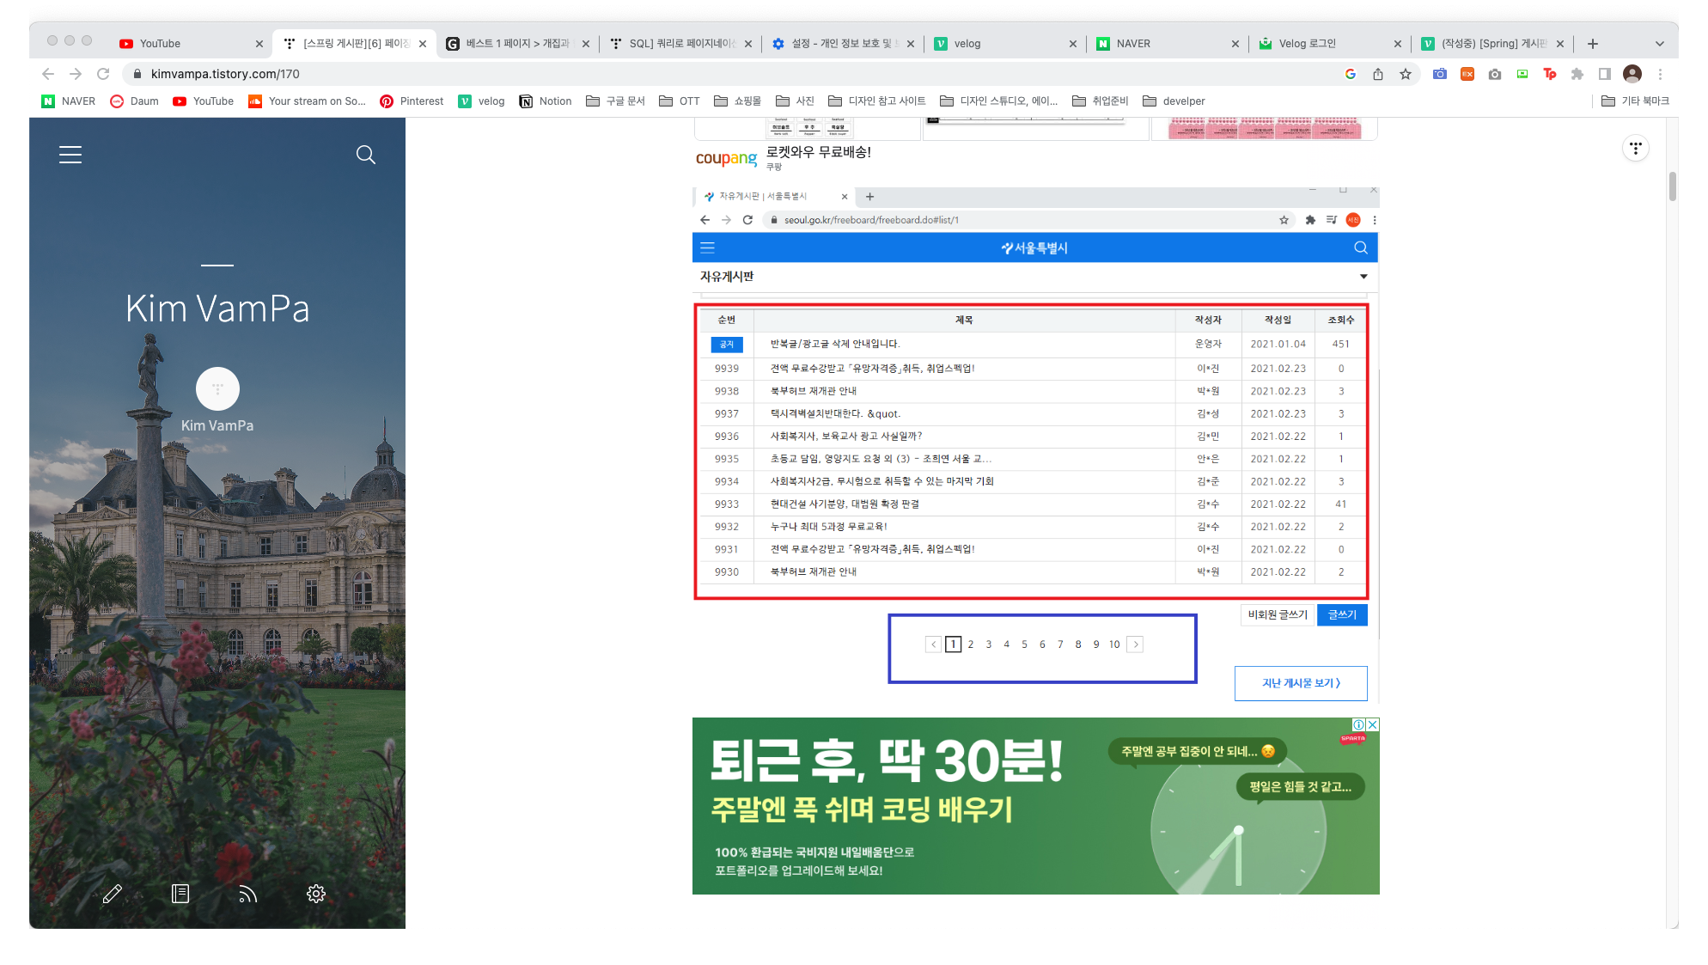Open the Extensions puzzle icon

coord(1577,74)
